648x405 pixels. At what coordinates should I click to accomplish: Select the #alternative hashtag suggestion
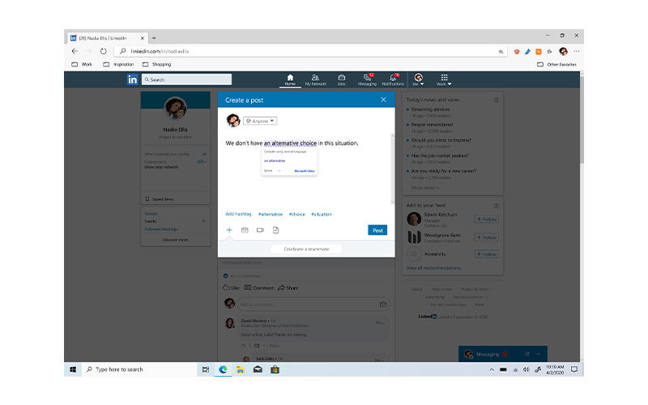[x=271, y=214]
